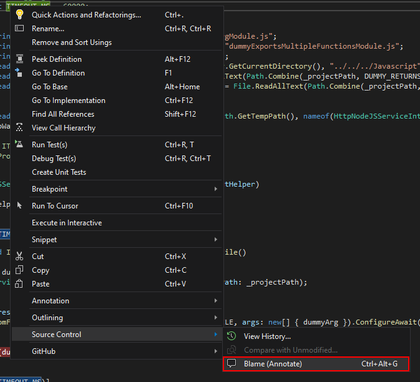Select Blame (Annotate) in the submenu
The image size is (420, 382).
coord(316,364)
